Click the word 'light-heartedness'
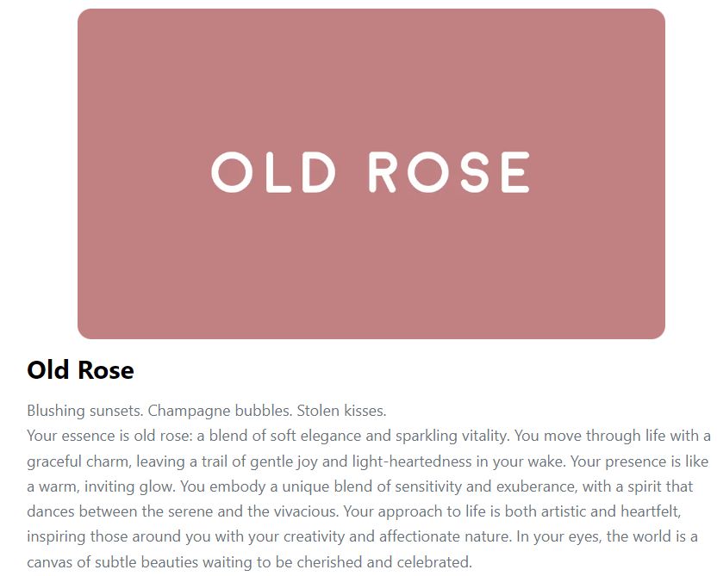 pyautogui.click(x=412, y=461)
